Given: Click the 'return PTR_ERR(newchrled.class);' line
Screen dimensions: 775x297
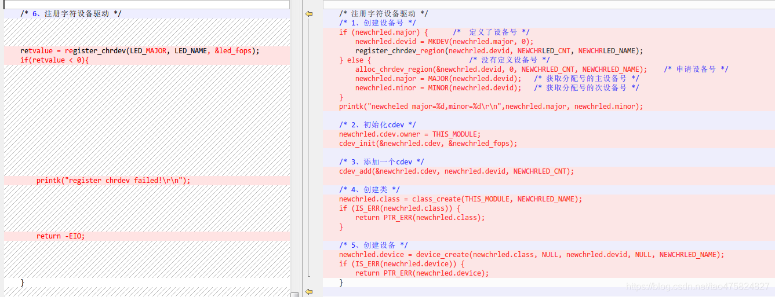Looking at the screenshot, I should click(420, 218).
